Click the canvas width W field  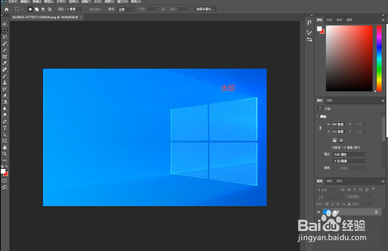(x=338, y=124)
